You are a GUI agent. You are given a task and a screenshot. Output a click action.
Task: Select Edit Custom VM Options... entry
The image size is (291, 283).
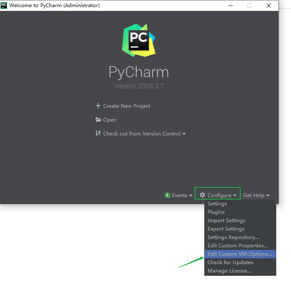coord(240,254)
